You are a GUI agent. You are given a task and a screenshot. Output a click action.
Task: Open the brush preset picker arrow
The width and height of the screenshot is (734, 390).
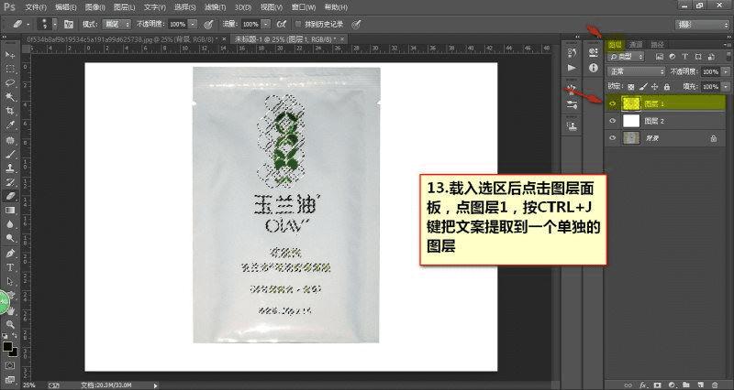click(55, 24)
